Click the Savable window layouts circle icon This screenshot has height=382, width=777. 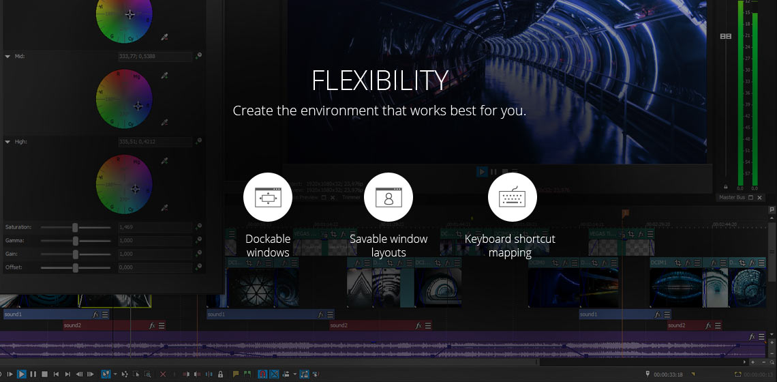[x=388, y=197]
